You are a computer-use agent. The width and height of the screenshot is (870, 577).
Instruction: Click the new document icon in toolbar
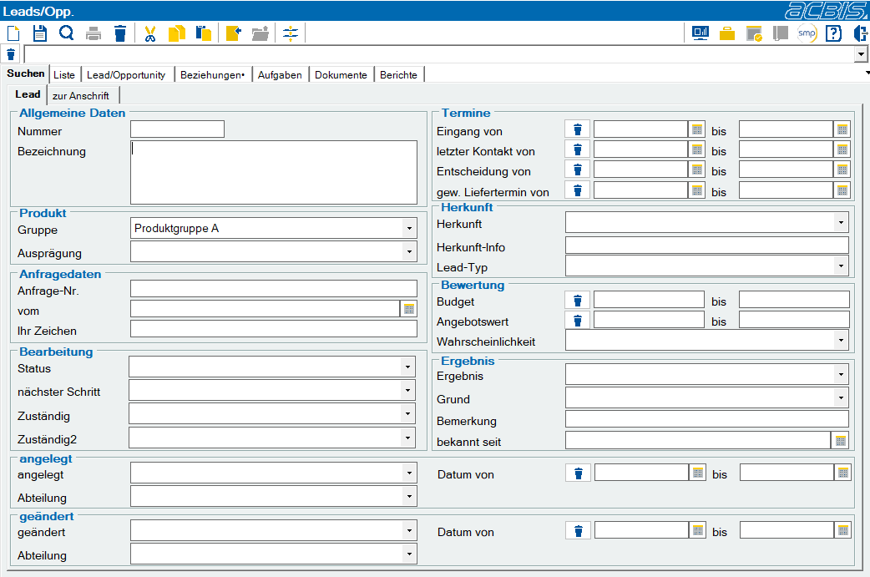(13, 33)
